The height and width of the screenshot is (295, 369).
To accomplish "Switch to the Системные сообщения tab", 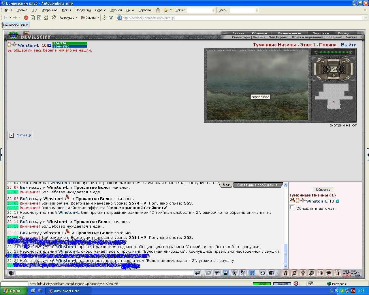I will coord(257,185).
